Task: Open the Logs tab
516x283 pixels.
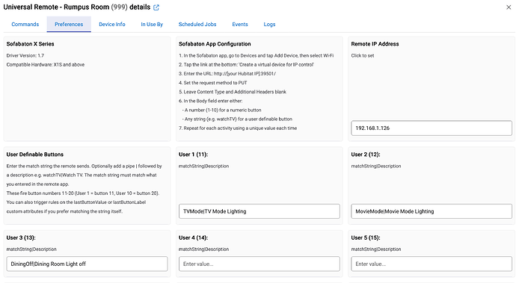Action: click(269, 25)
